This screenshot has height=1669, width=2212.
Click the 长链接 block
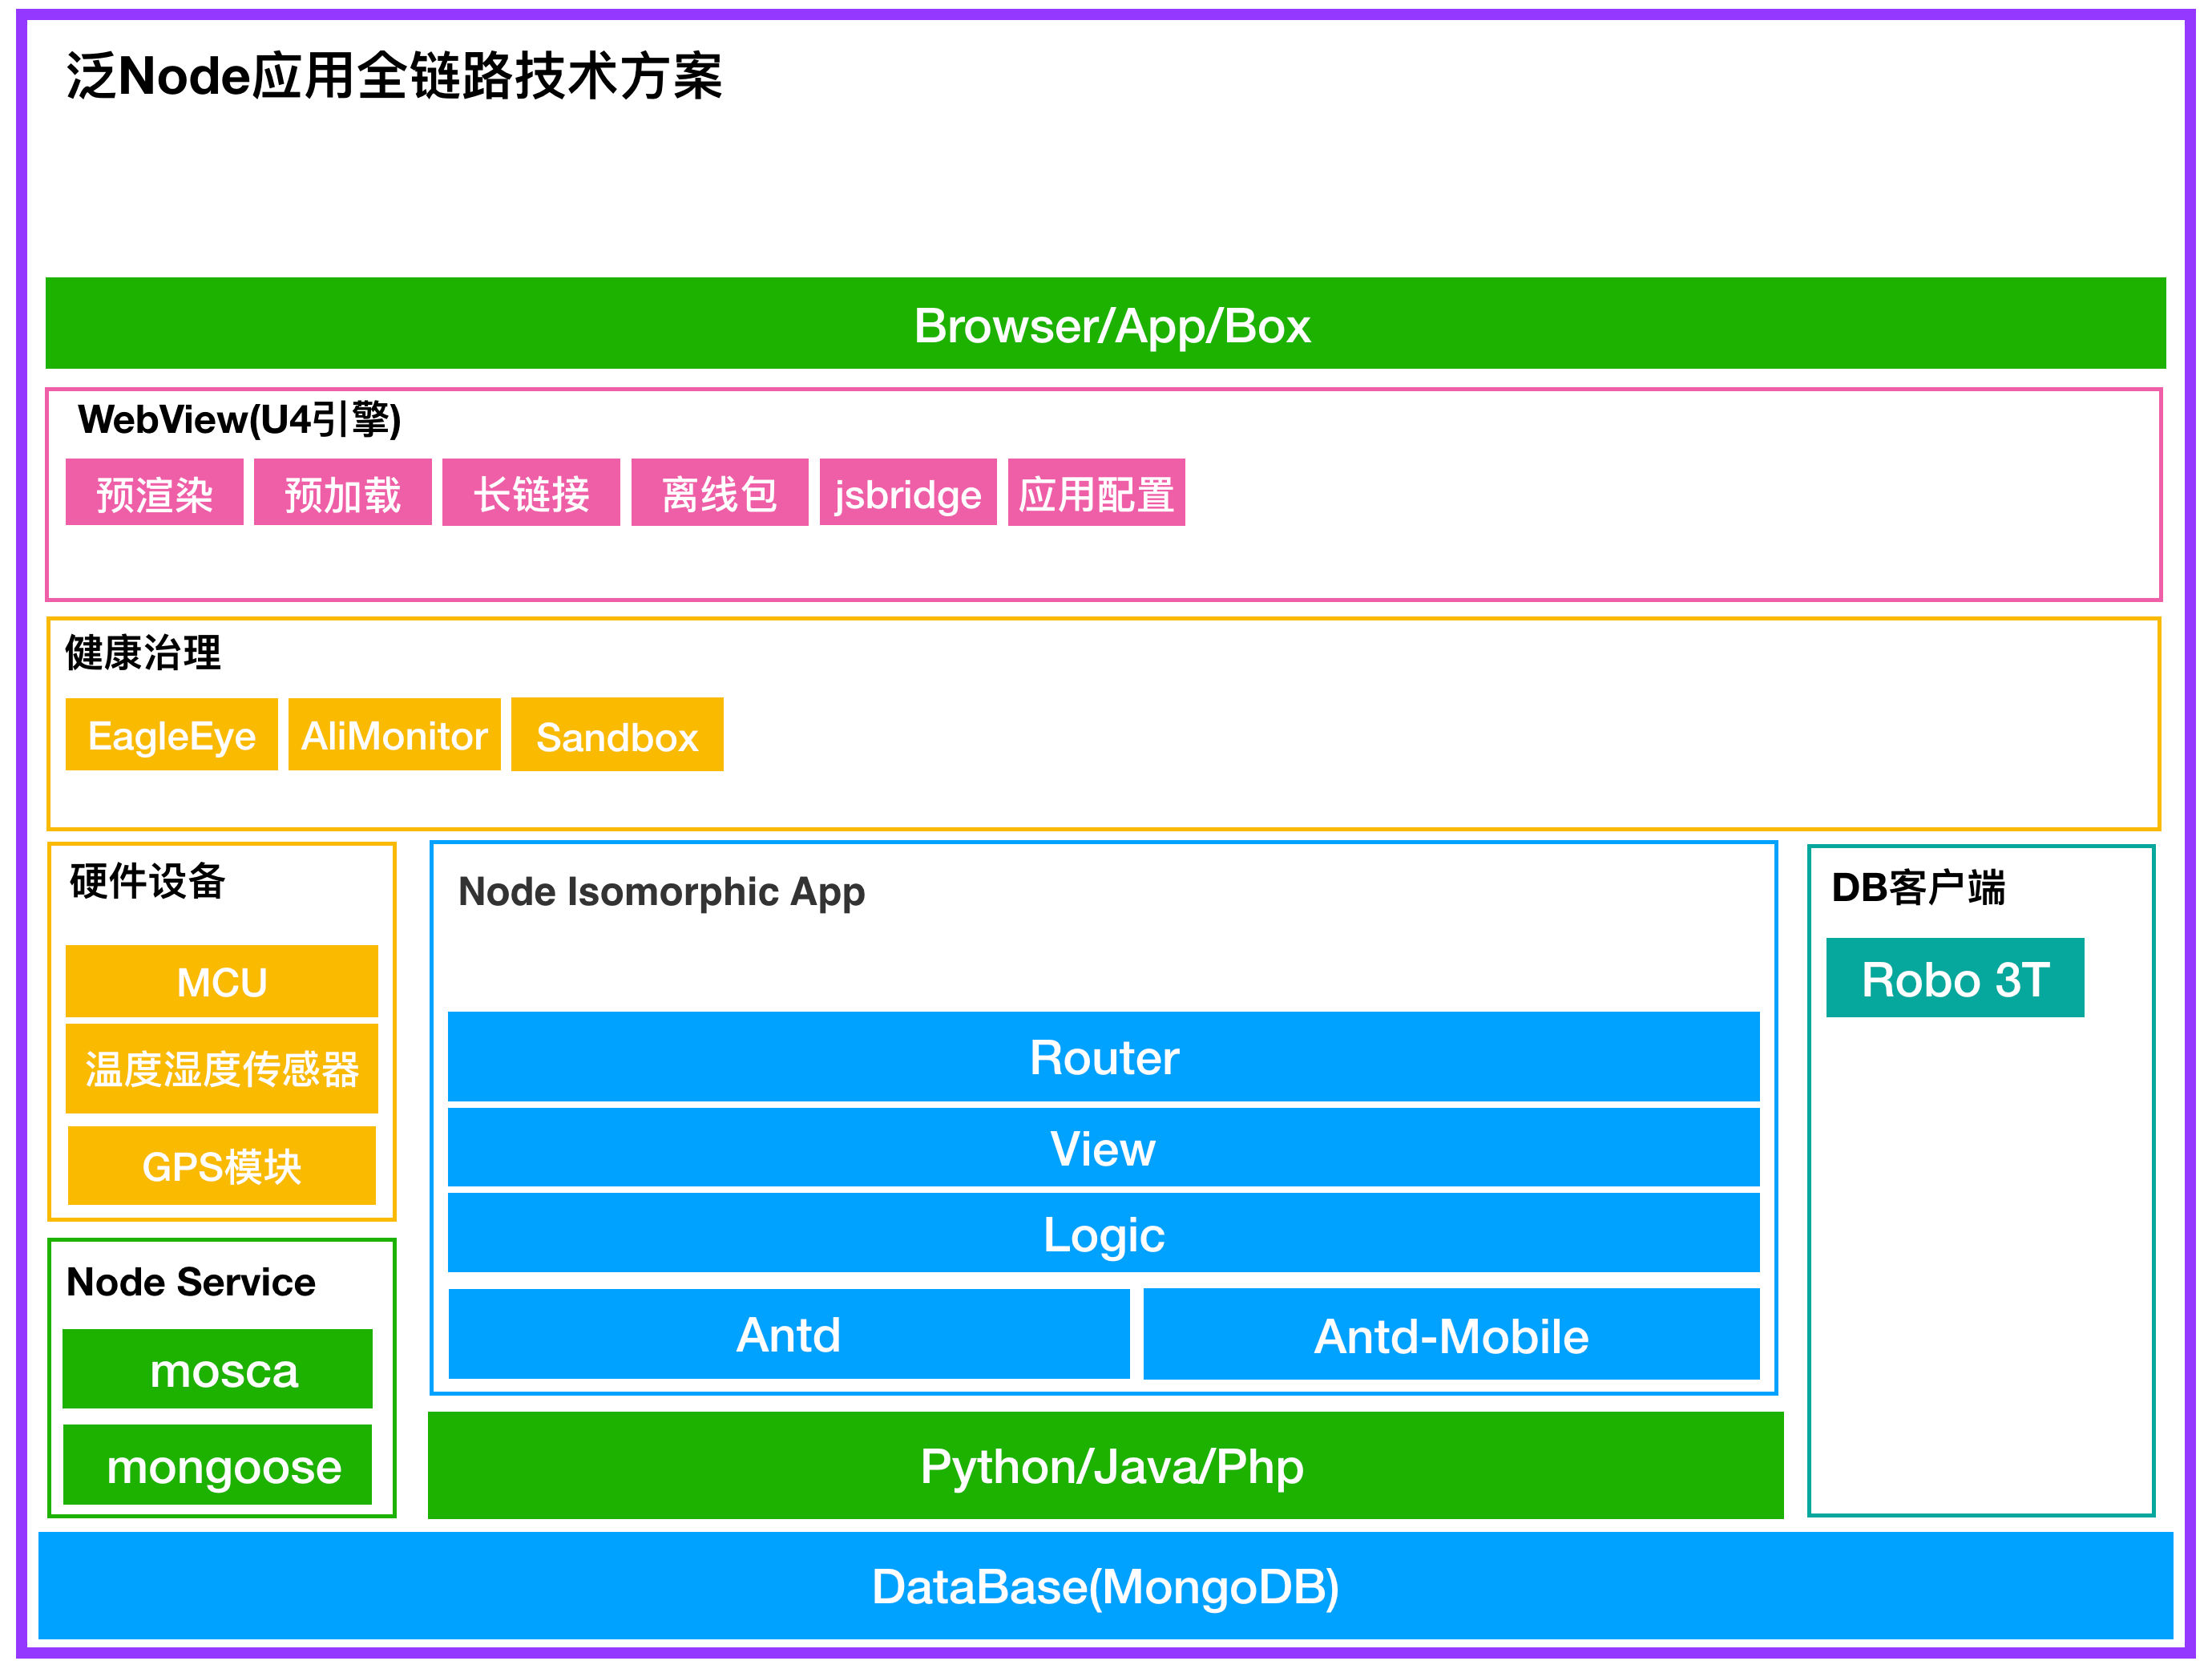(x=531, y=492)
